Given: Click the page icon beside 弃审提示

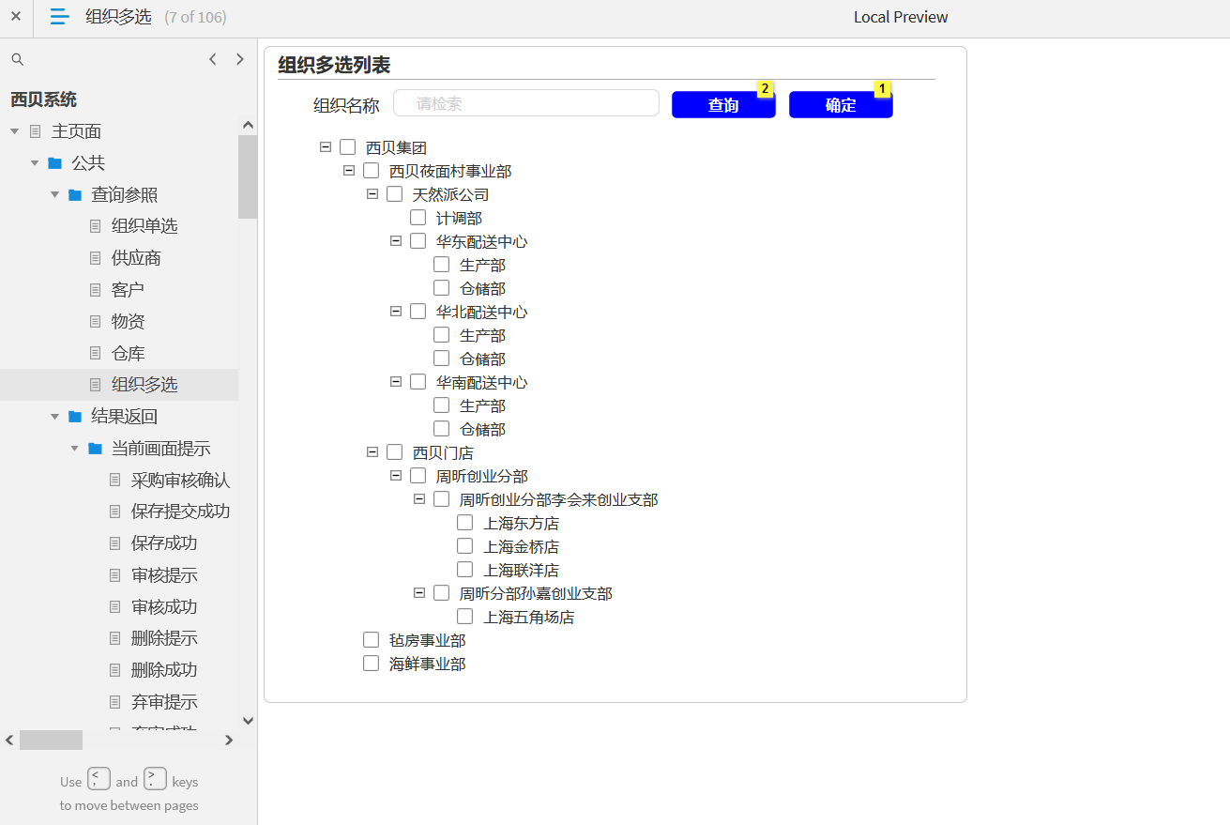Looking at the screenshot, I should (x=115, y=702).
